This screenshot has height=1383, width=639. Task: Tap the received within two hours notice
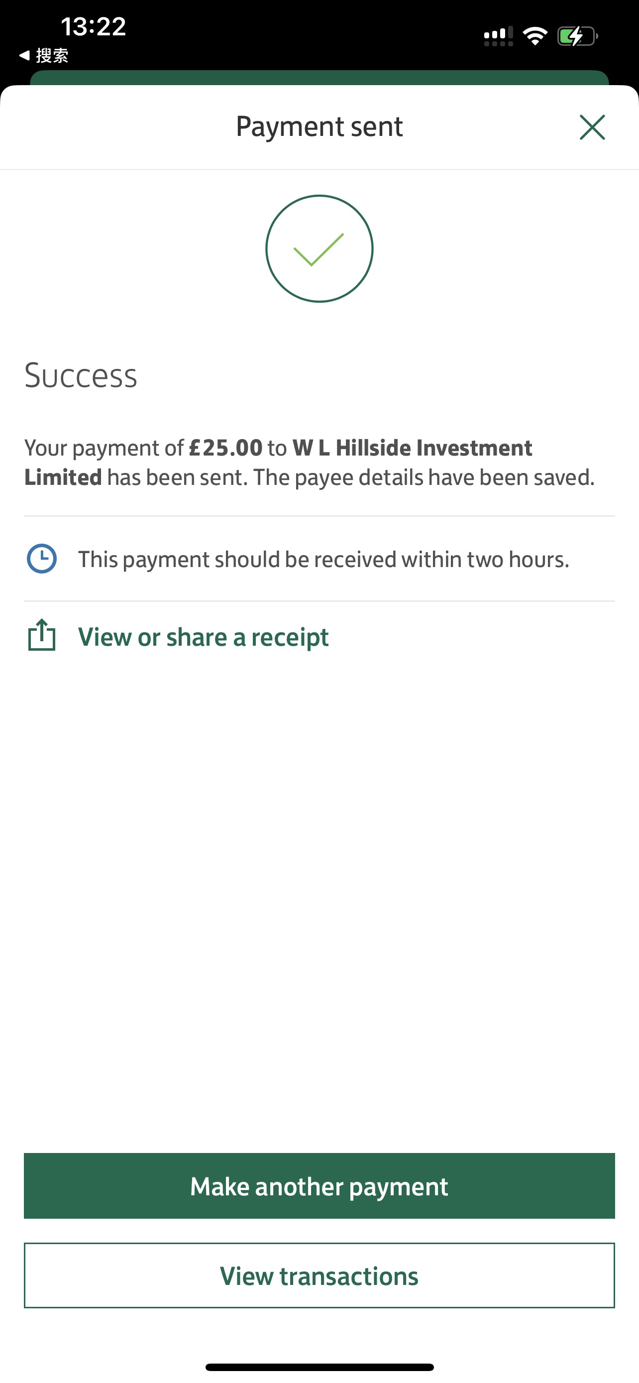tap(323, 560)
